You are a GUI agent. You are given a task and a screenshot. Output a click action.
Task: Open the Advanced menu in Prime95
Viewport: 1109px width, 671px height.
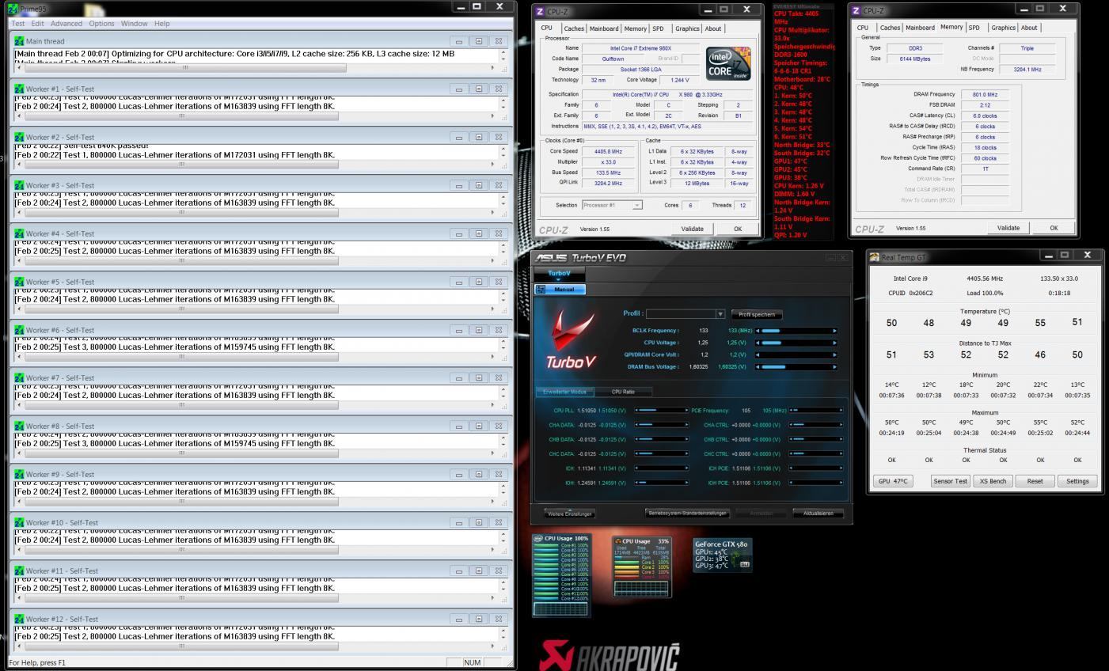[x=66, y=24]
